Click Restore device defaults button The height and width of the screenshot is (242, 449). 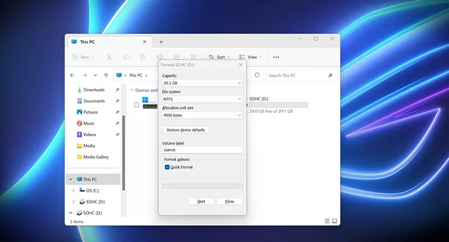point(186,130)
